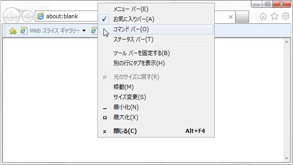Uncheck お気に入りバー(A) menu entry

pyautogui.click(x=156, y=19)
